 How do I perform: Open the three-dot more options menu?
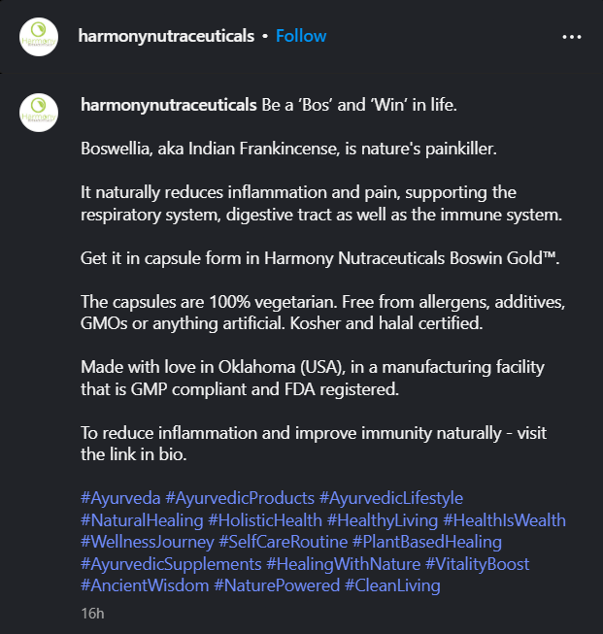click(x=572, y=36)
